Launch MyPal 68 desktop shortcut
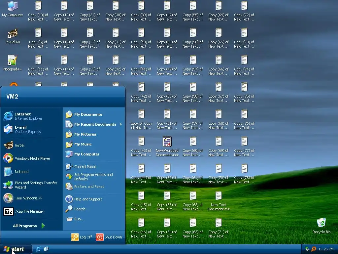 pos(13,36)
